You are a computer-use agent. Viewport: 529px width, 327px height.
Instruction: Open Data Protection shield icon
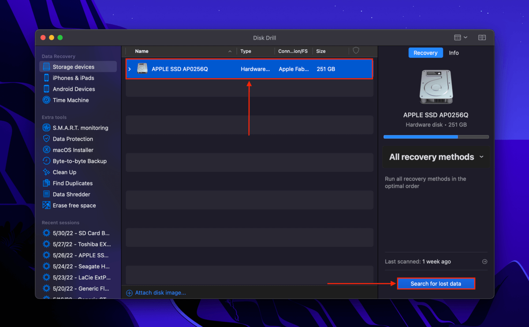46,139
